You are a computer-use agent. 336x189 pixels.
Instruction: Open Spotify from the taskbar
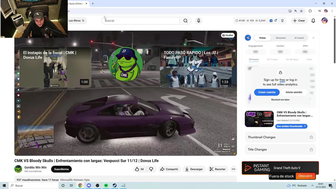coord(106,186)
